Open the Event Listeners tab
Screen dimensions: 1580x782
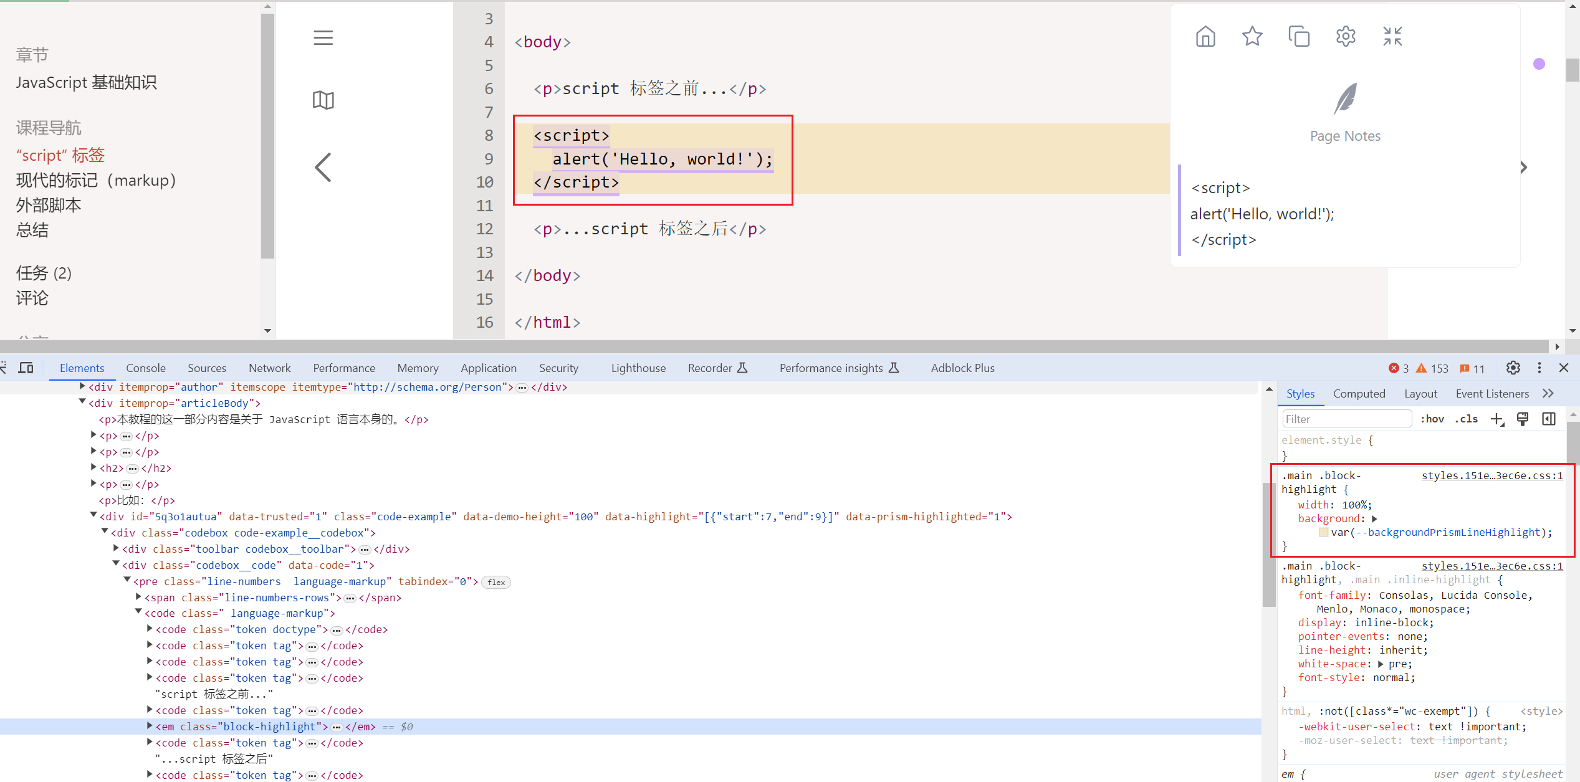(1492, 394)
